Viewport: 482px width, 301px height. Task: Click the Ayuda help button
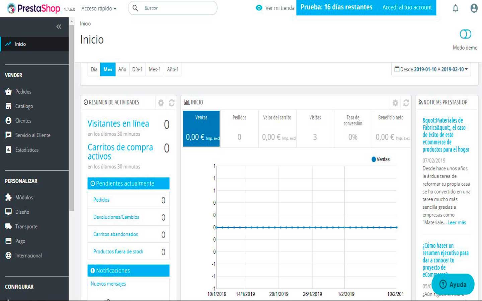[x=453, y=284]
